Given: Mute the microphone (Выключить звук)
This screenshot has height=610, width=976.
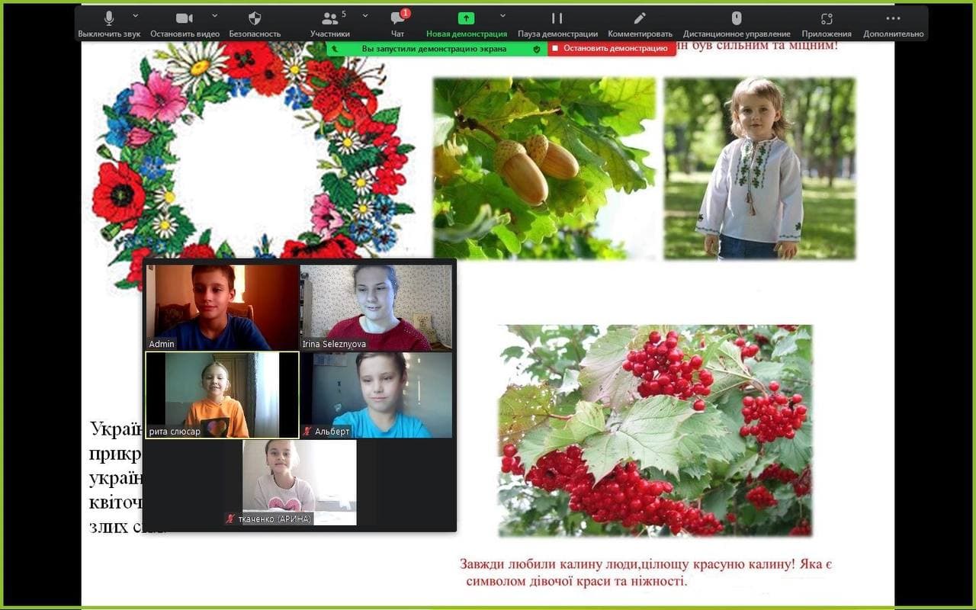Looking at the screenshot, I should coord(109,19).
